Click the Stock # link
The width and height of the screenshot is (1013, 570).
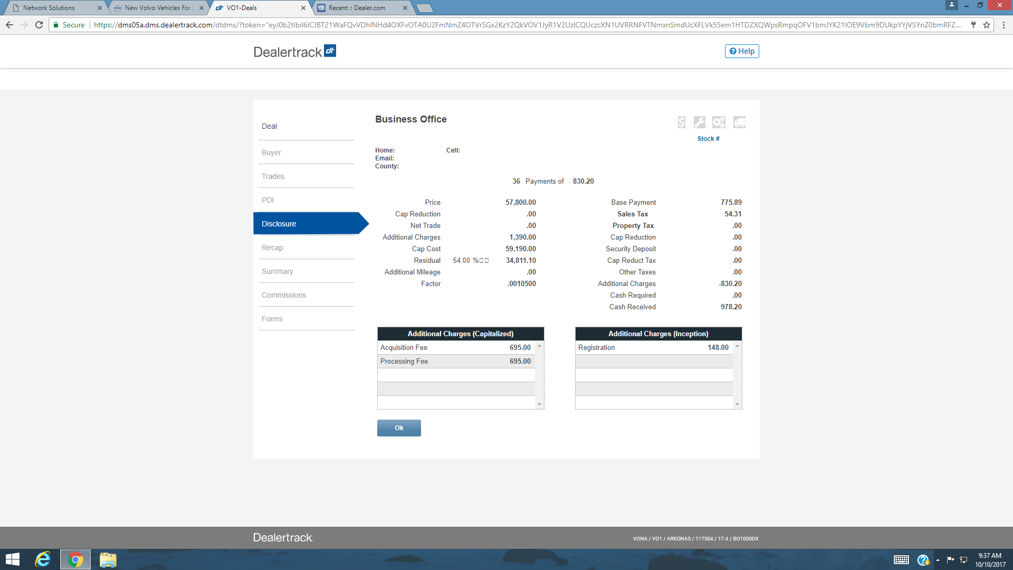tap(708, 139)
